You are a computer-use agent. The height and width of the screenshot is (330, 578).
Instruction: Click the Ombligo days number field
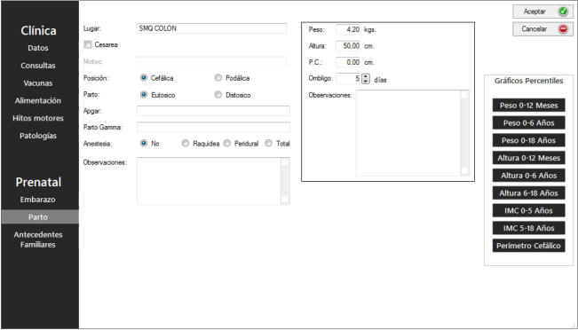click(348, 79)
